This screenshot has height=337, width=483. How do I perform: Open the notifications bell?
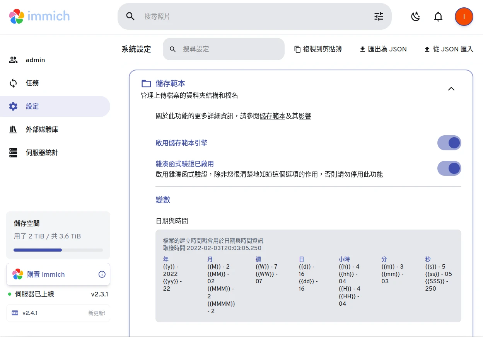[x=438, y=16]
